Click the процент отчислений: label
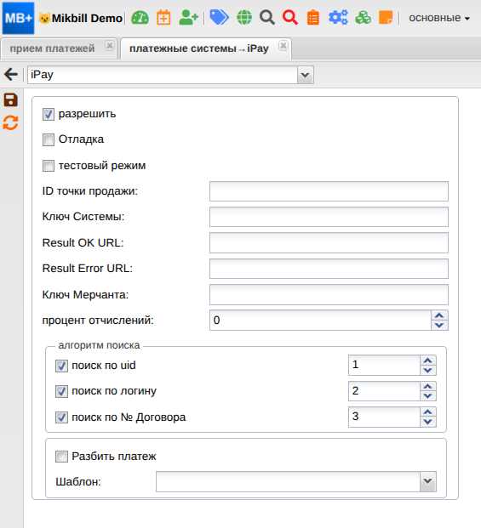 pyautogui.click(x=98, y=321)
